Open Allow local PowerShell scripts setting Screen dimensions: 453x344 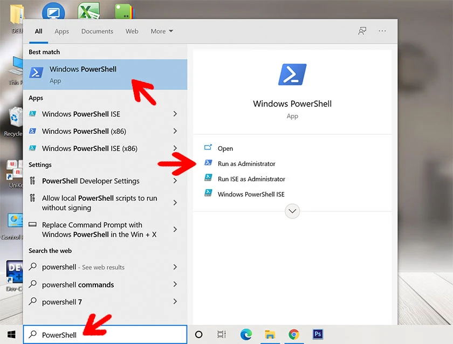pyautogui.click(x=105, y=203)
